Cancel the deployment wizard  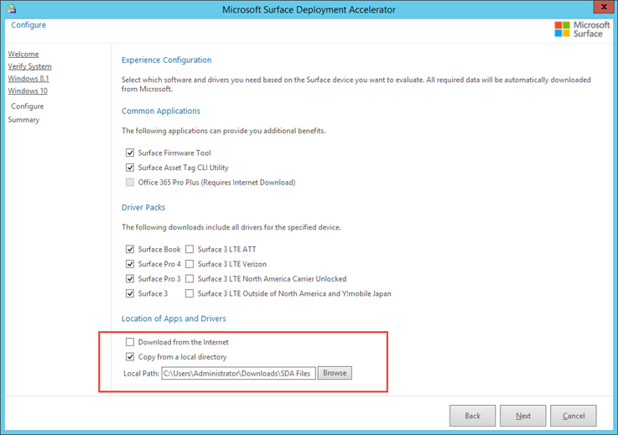click(573, 416)
